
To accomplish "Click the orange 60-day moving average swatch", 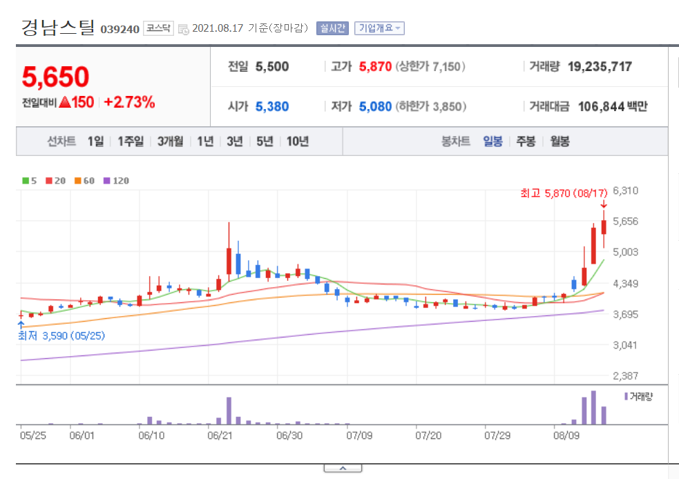I will click(78, 180).
